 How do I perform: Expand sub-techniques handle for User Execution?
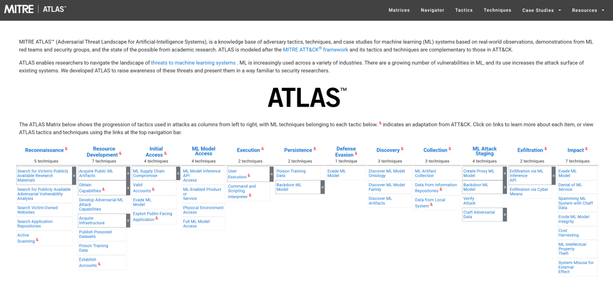(272, 174)
